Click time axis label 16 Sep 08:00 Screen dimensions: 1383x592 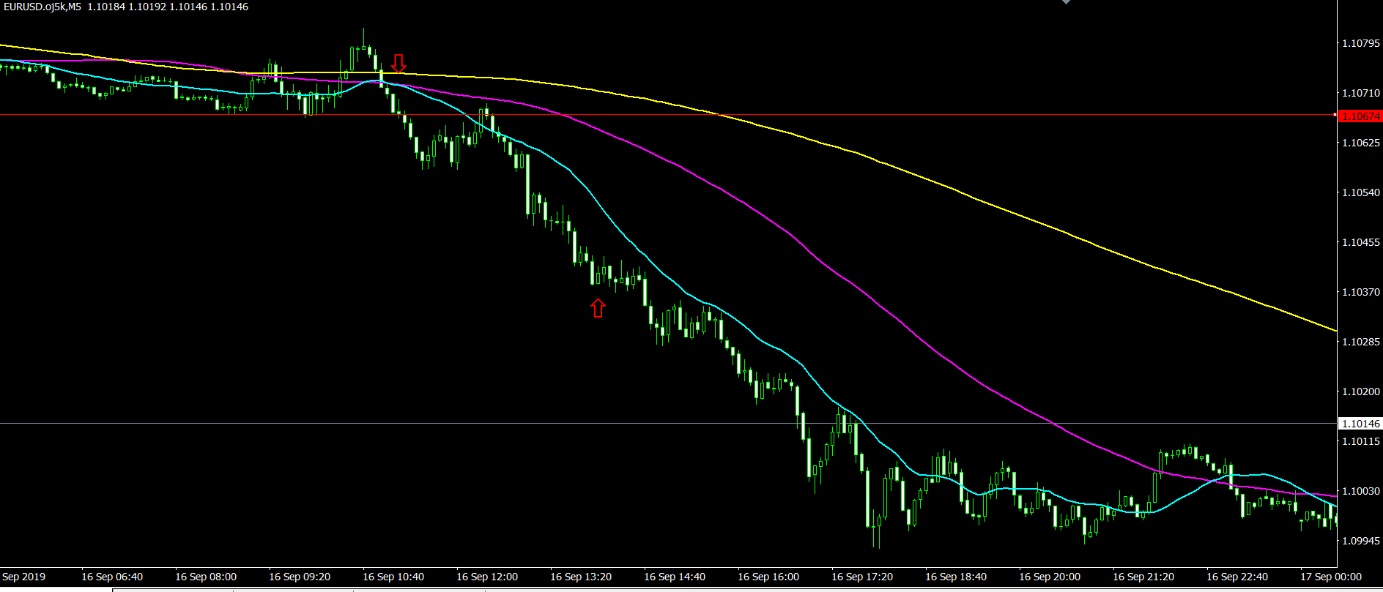click(x=206, y=577)
